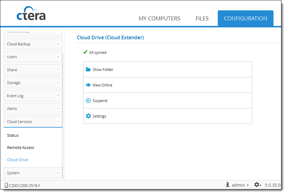Click the Share sidebar label

click(x=12, y=70)
